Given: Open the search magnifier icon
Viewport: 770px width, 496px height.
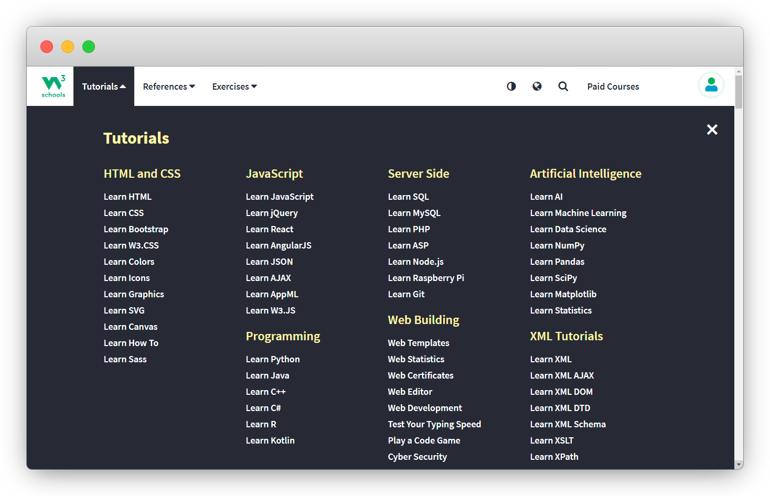Looking at the screenshot, I should [563, 86].
